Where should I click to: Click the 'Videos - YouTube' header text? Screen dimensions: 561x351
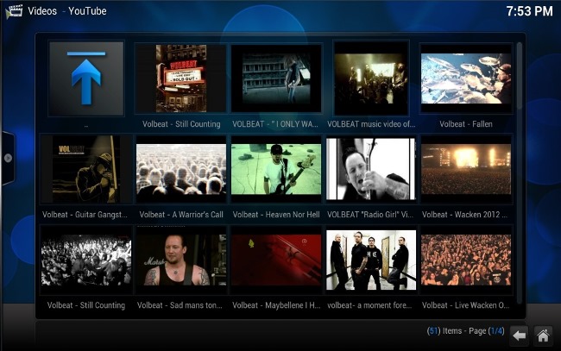coord(67,11)
